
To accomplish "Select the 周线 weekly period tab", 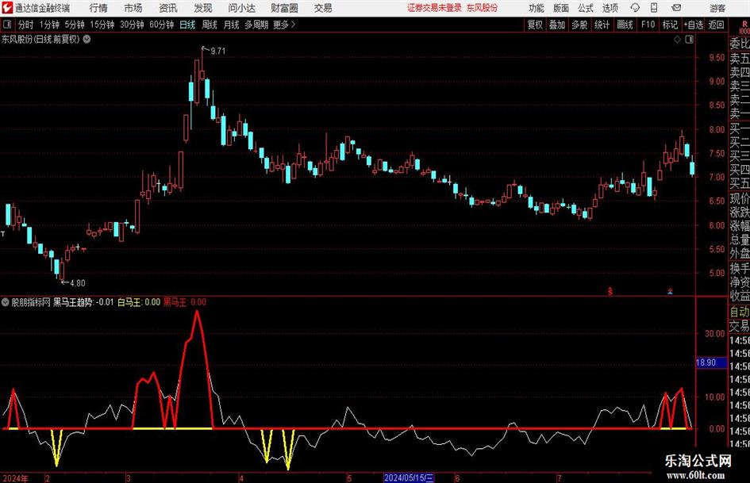I will pos(210,25).
